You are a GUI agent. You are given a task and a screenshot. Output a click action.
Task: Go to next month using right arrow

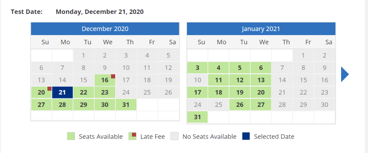pyautogui.click(x=345, y=74)
